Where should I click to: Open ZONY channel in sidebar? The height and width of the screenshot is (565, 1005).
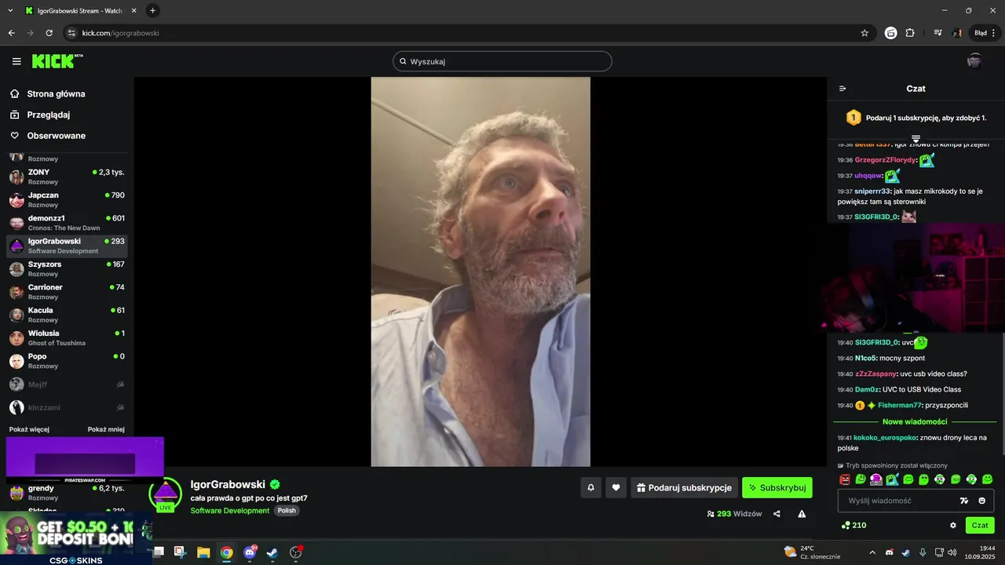click(x=67, y=177)
